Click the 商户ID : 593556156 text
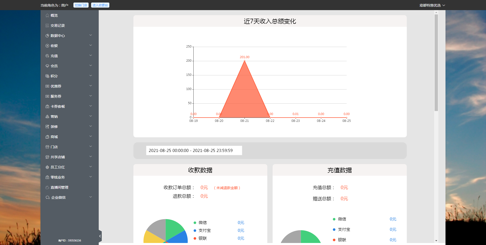This screenshot has width=486, height=245. [x=70, y=240]
